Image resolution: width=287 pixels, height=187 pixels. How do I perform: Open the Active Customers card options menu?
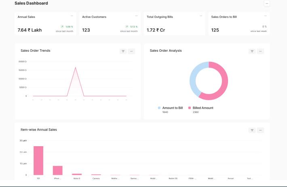click(136, 16)
